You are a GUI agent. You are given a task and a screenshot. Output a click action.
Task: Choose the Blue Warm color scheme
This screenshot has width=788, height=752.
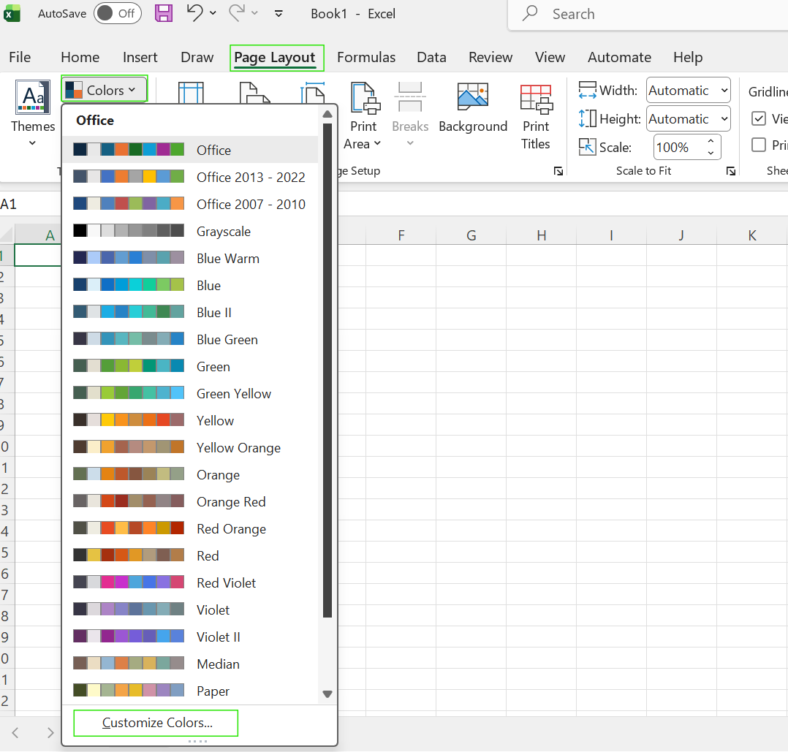pyautogui.click(x=191, y=258)
